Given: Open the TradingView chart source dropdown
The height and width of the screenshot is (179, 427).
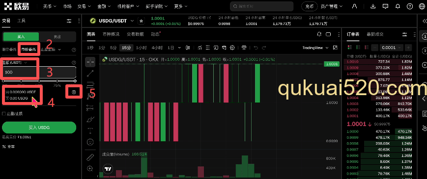Looking at the screenshot, I should (315, 48).
